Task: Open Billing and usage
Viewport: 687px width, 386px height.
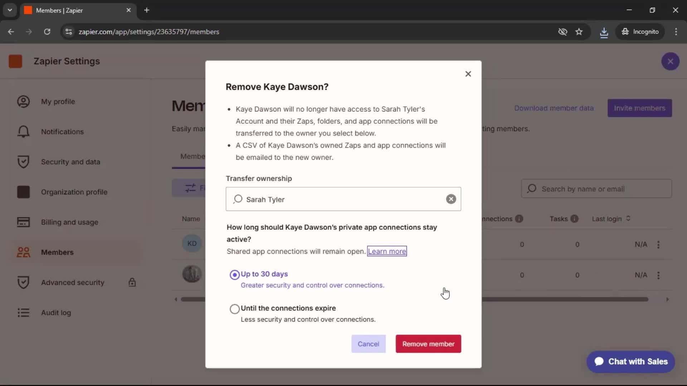Action: 69,222
